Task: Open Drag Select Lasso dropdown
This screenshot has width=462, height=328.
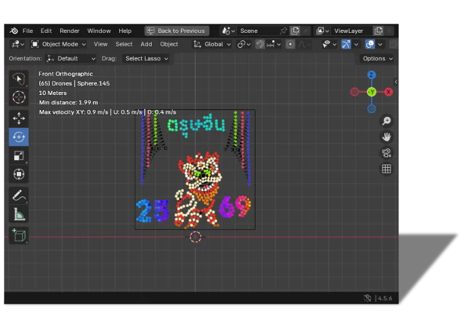Action: click(146, 58)
